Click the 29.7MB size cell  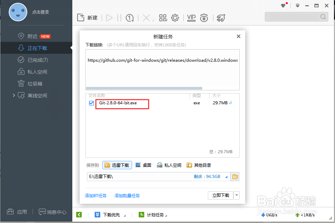click(x=220, y=103)
